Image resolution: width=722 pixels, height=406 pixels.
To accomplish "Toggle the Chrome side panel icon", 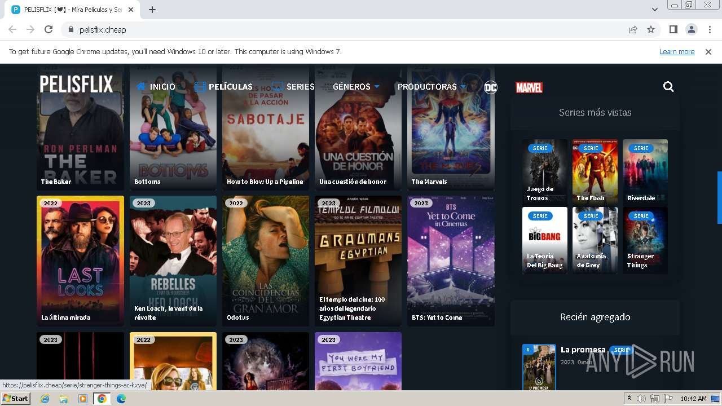I will [673, 30].
